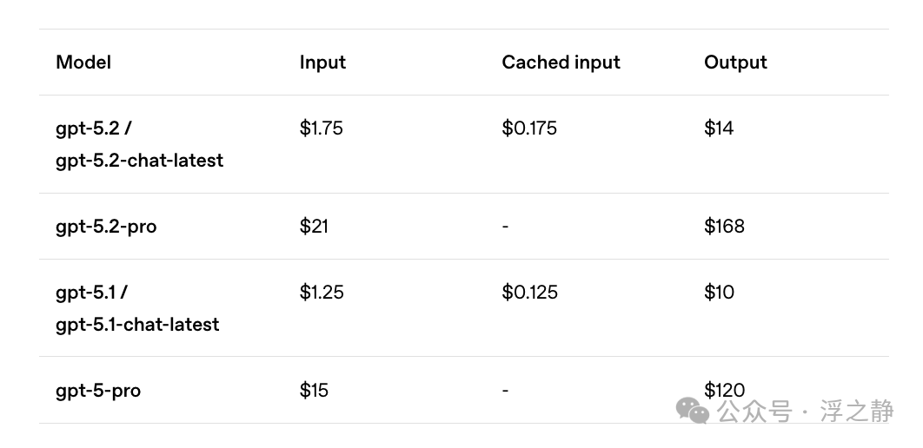Click the WeChat logo icon in watermark
This screenshot has width=923, height=448.
tap(693, 411)
